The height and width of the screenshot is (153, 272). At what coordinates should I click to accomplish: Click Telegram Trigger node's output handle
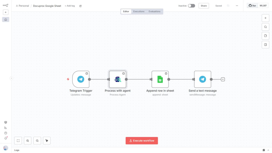tap(89, 79)
